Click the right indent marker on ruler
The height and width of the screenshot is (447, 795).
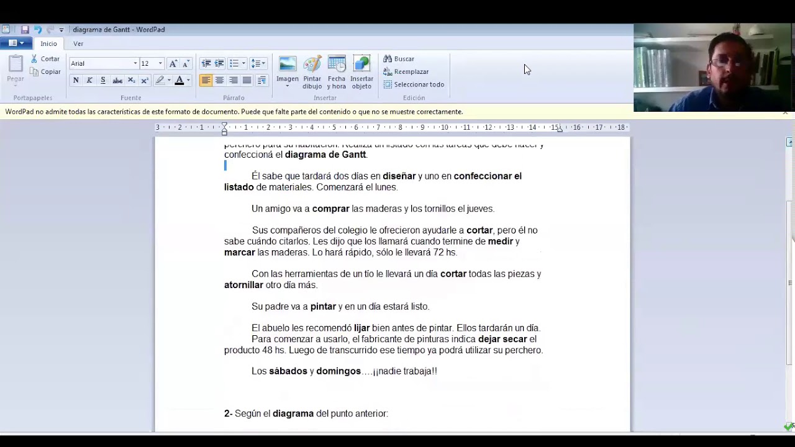pos(559,130)
